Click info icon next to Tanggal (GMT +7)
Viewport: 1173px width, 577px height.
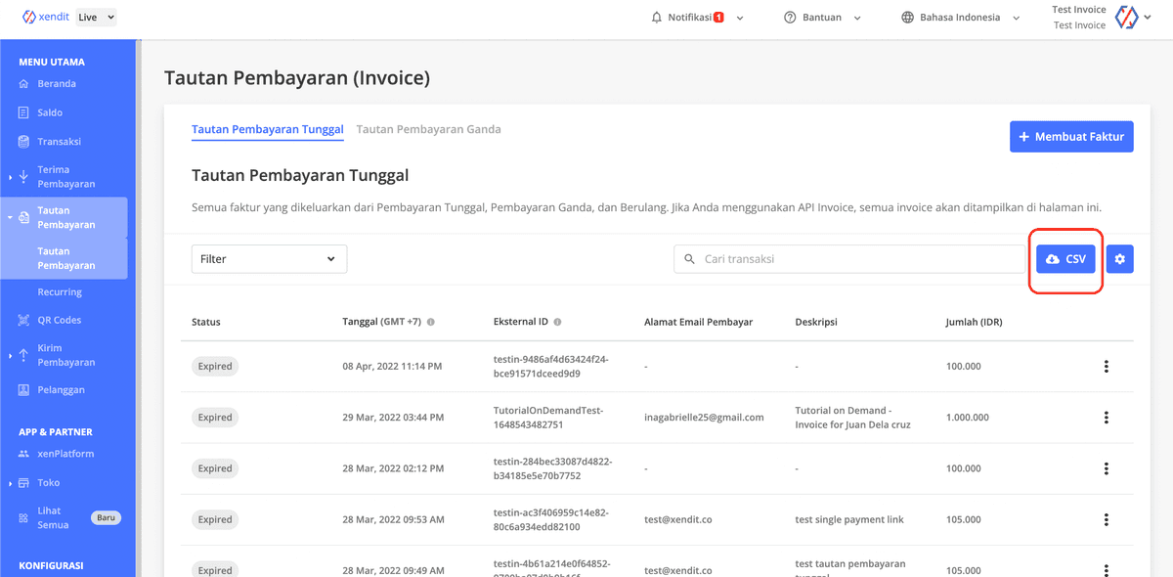pos(431,322)
